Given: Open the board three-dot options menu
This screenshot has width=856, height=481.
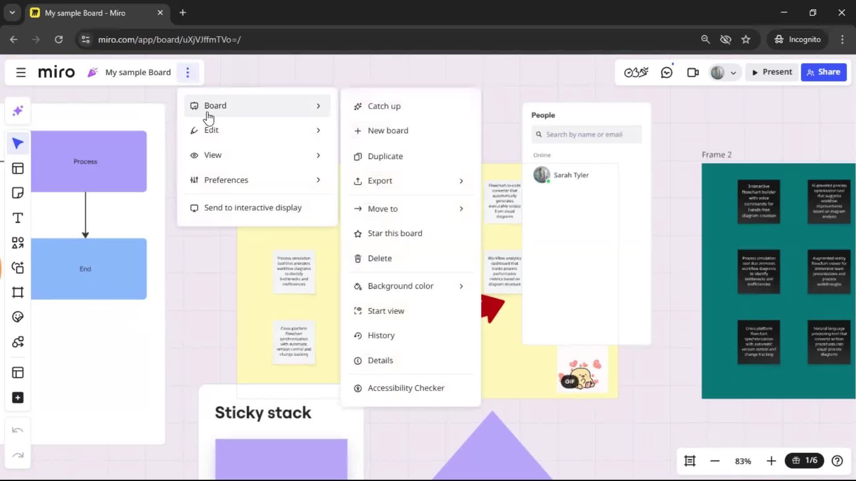Looking at the screenshot, I should [188, 72].
